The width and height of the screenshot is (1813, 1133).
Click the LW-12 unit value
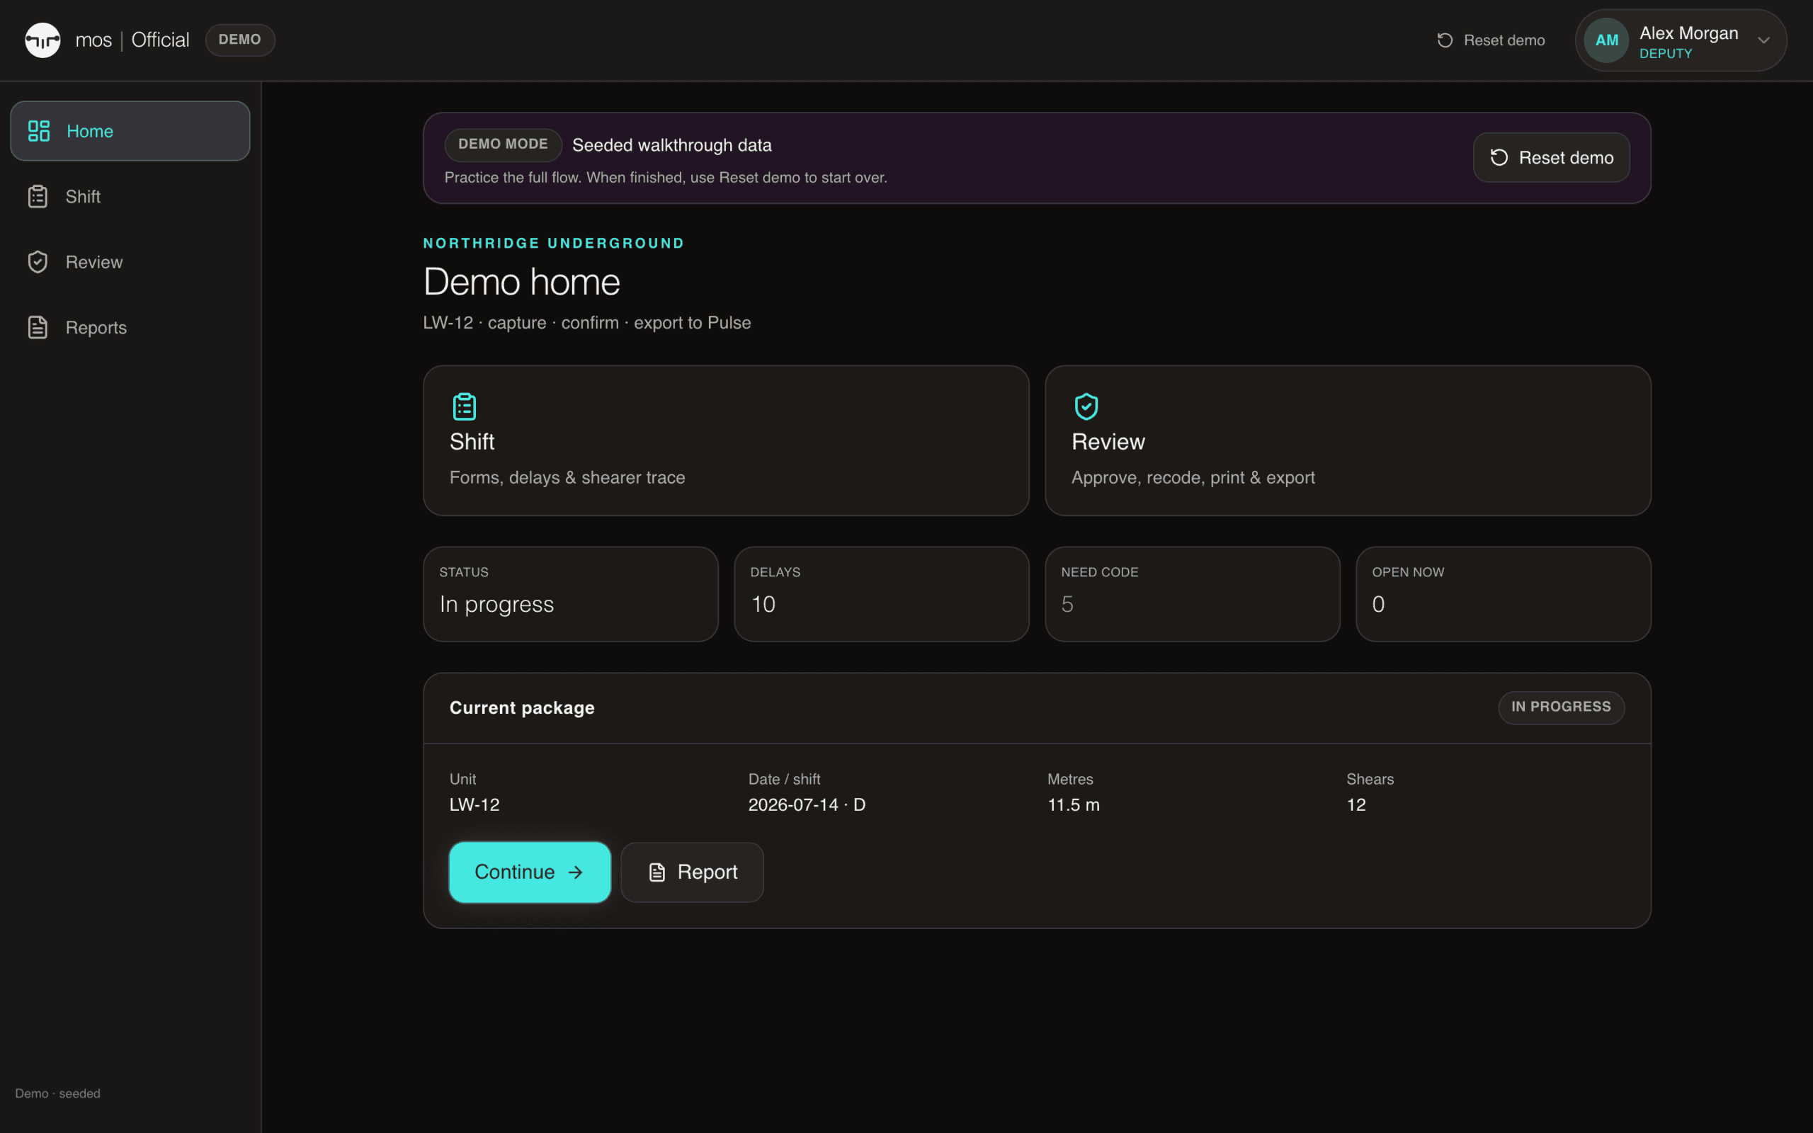474,805
